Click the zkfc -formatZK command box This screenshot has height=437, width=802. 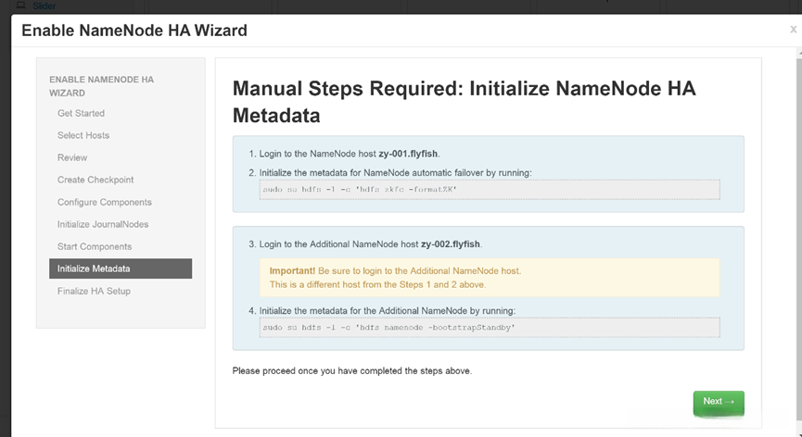pos(490,189)
